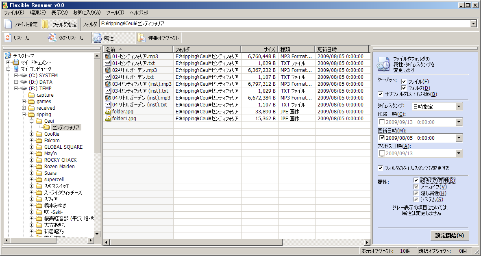Open the タイムスタンプ 日時指定 dropdown
481x256 pixels.
click(459, 107)
